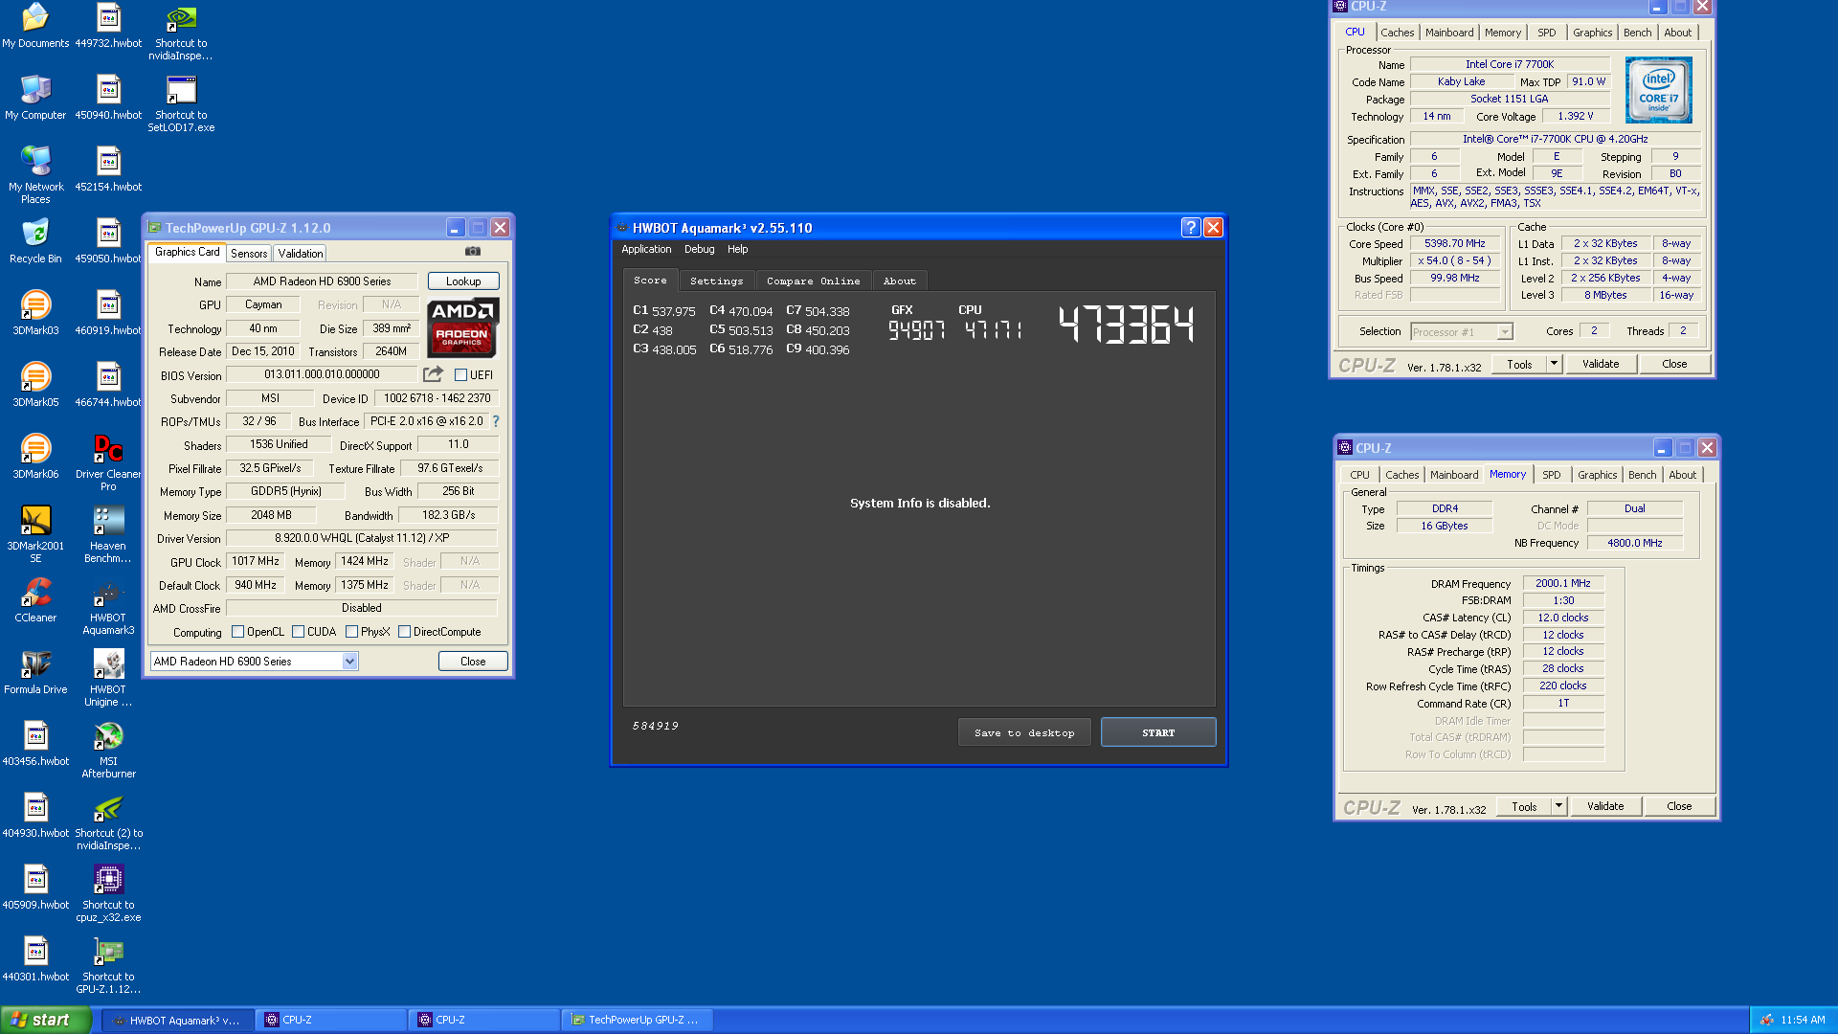
Task: Open Processor selection dropdown in CPU-Z
Action: 1505,332
